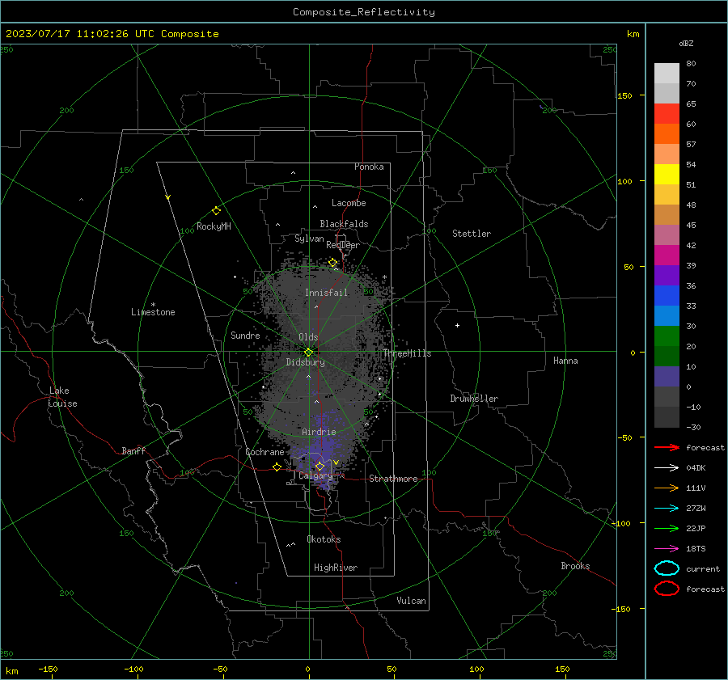728x680 pixels.
Task: Click the Strathmore town label
Action: coord(393,479)
